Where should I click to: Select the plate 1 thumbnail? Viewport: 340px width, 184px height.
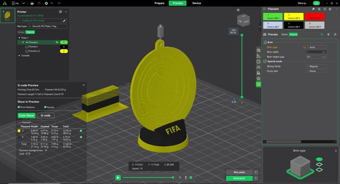[8, 15]
